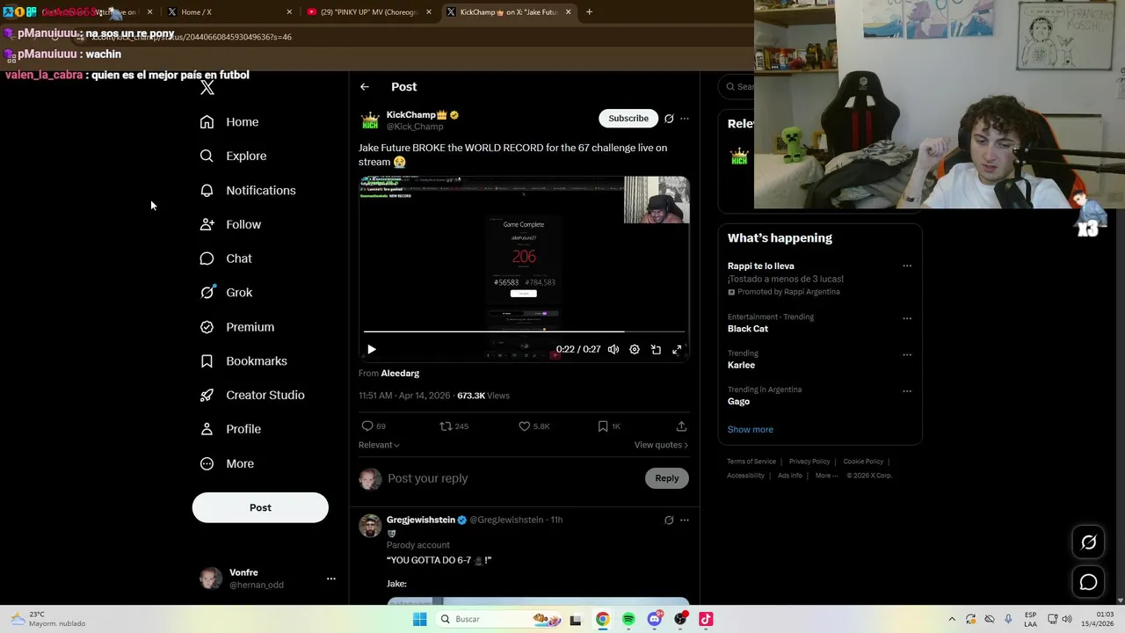
Task: Click the repost icon showing 245
Action: pyautogui.click(x=446, y=426)
